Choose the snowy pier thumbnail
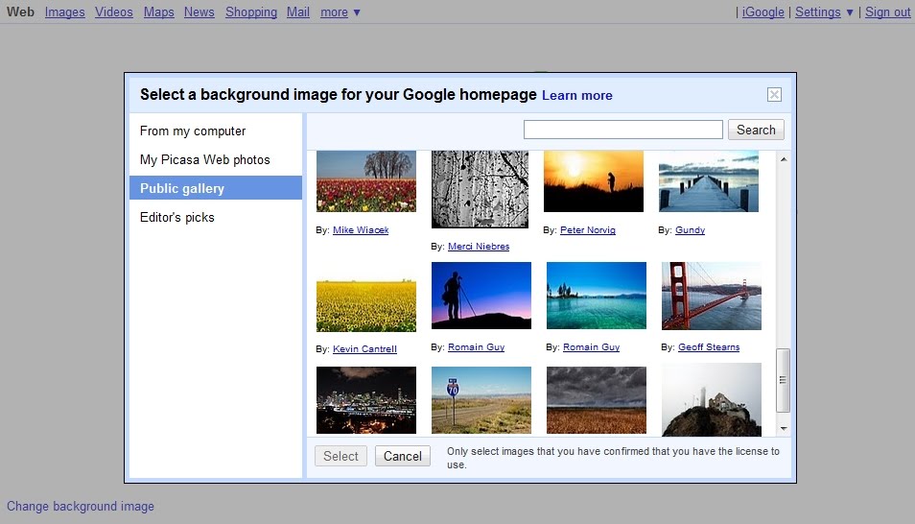The width and height of the screenshot is (915, 524). [709, 181]
